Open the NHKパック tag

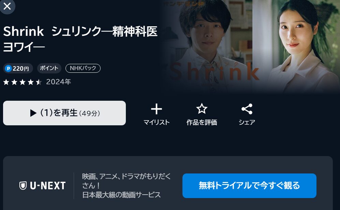[x=83, y=68]
